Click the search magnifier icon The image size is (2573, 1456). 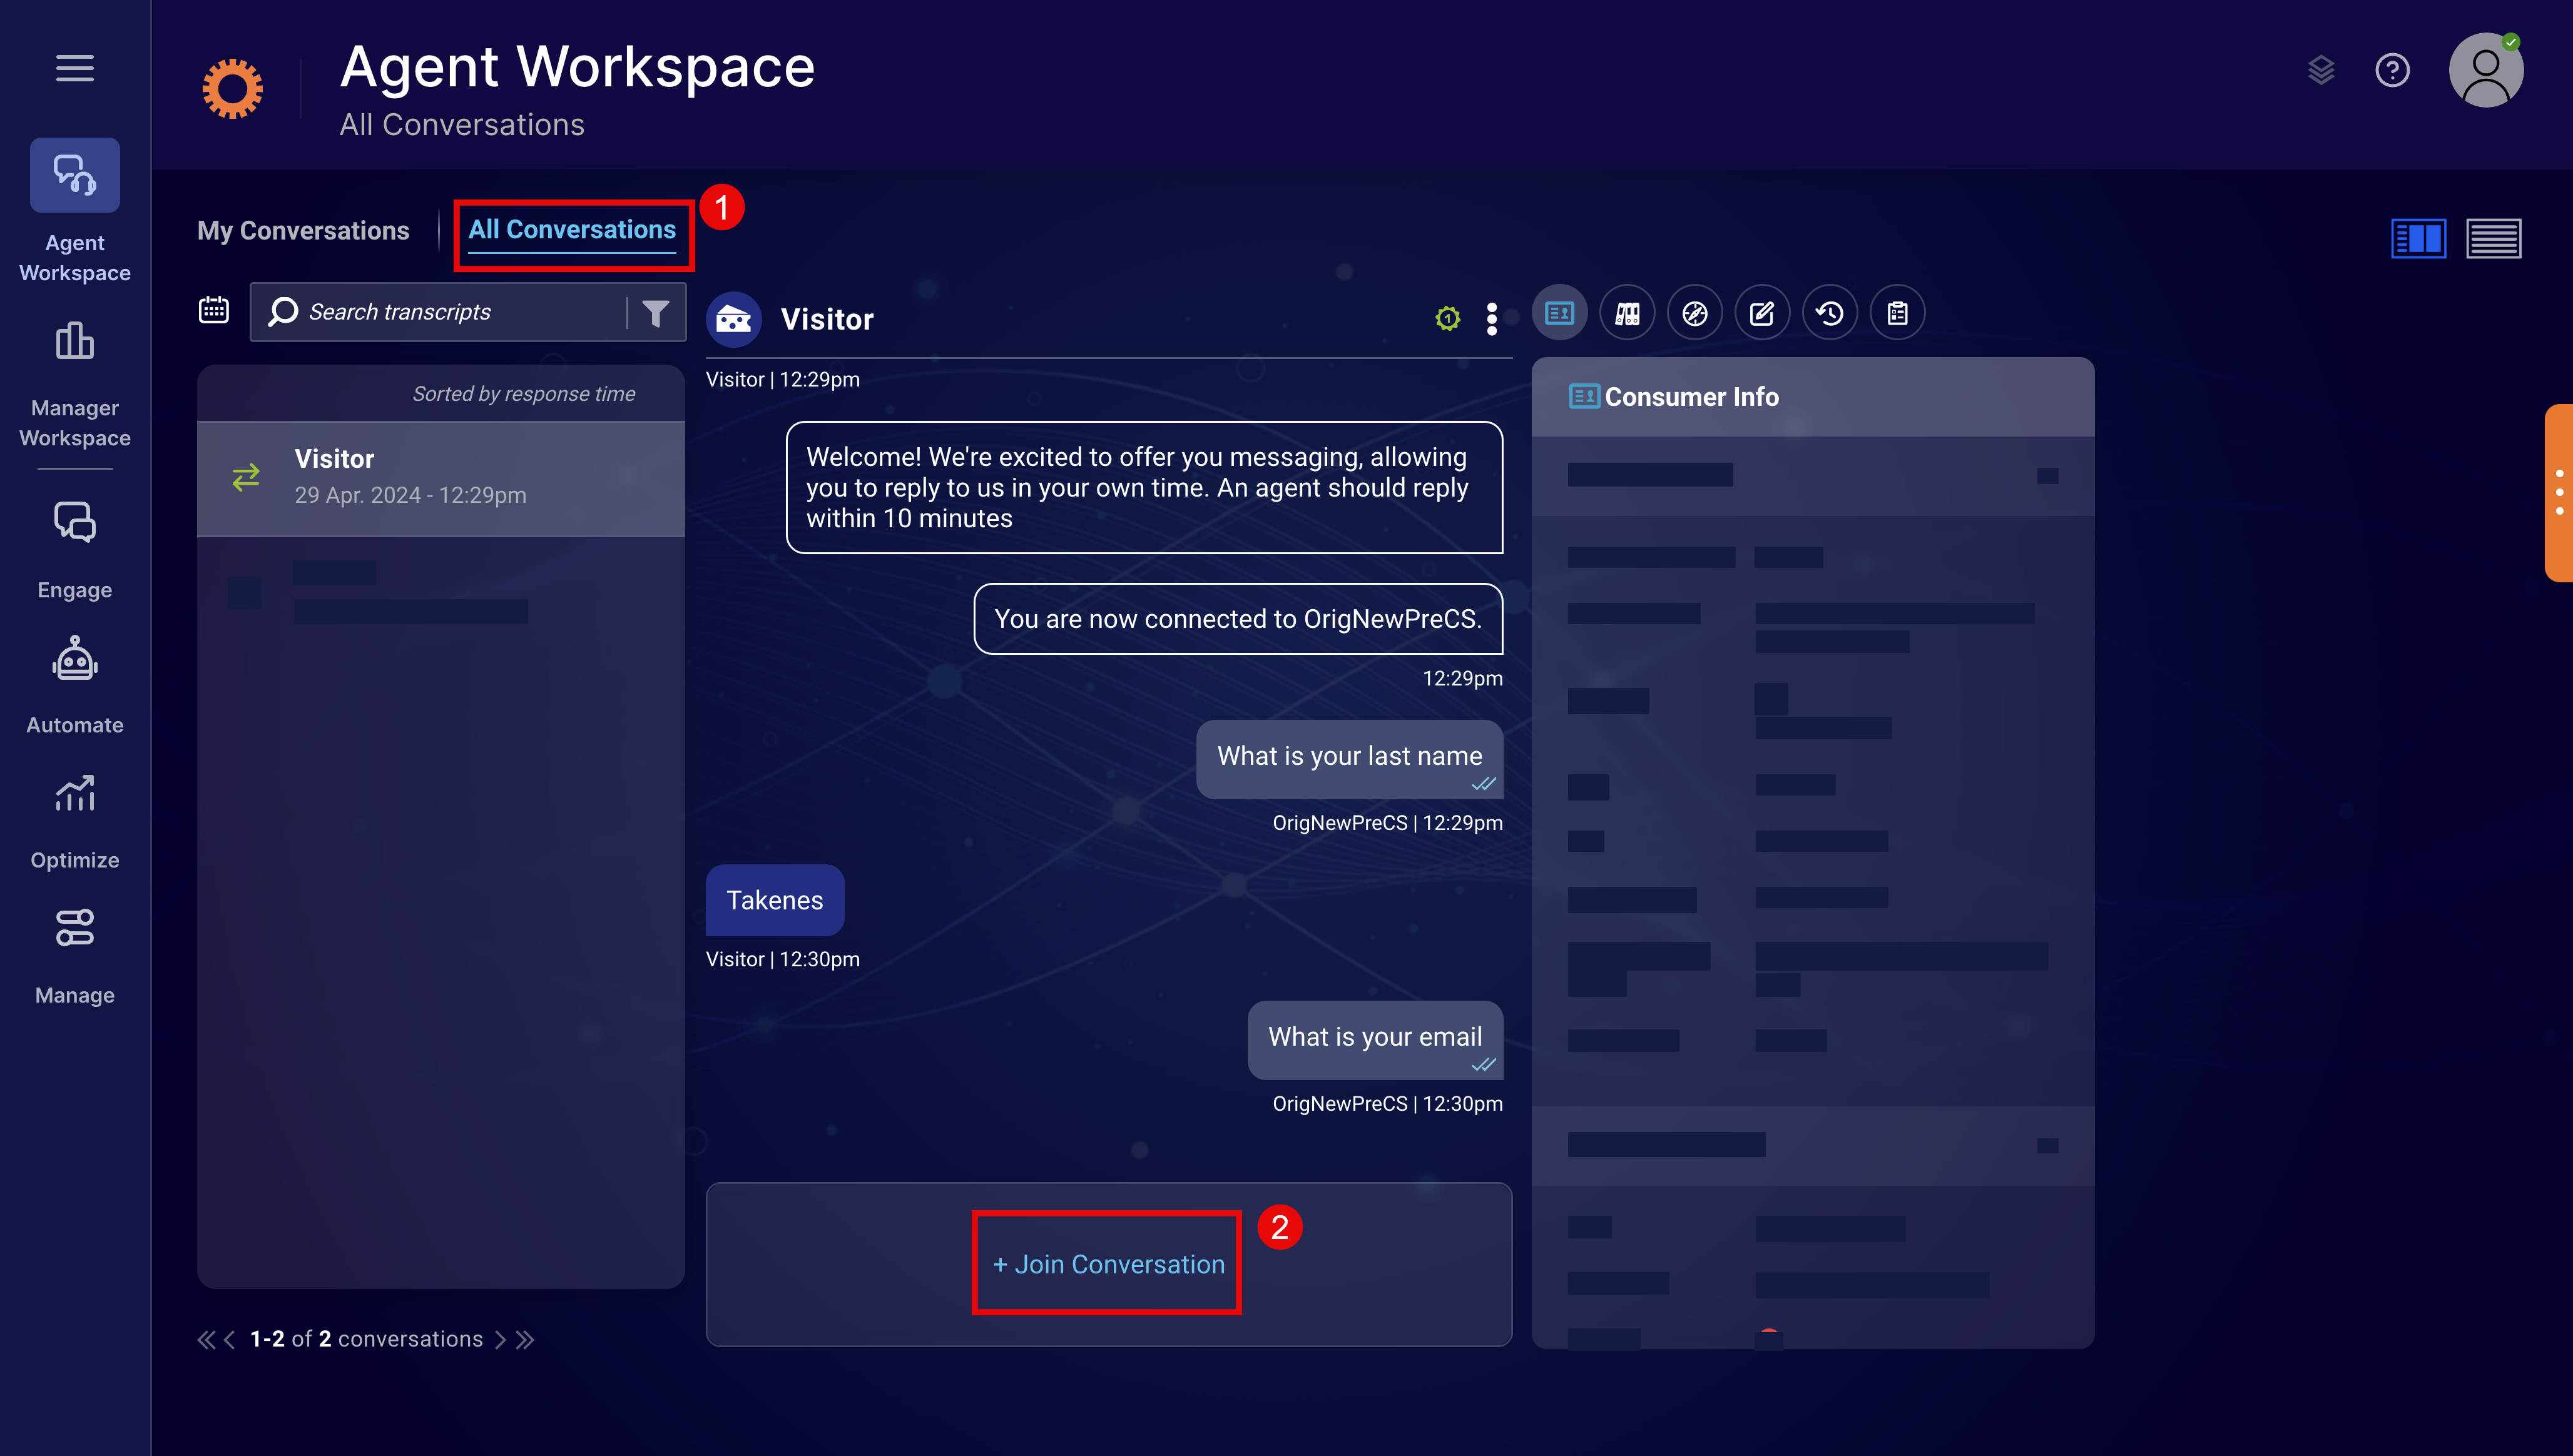click(283, 312)
